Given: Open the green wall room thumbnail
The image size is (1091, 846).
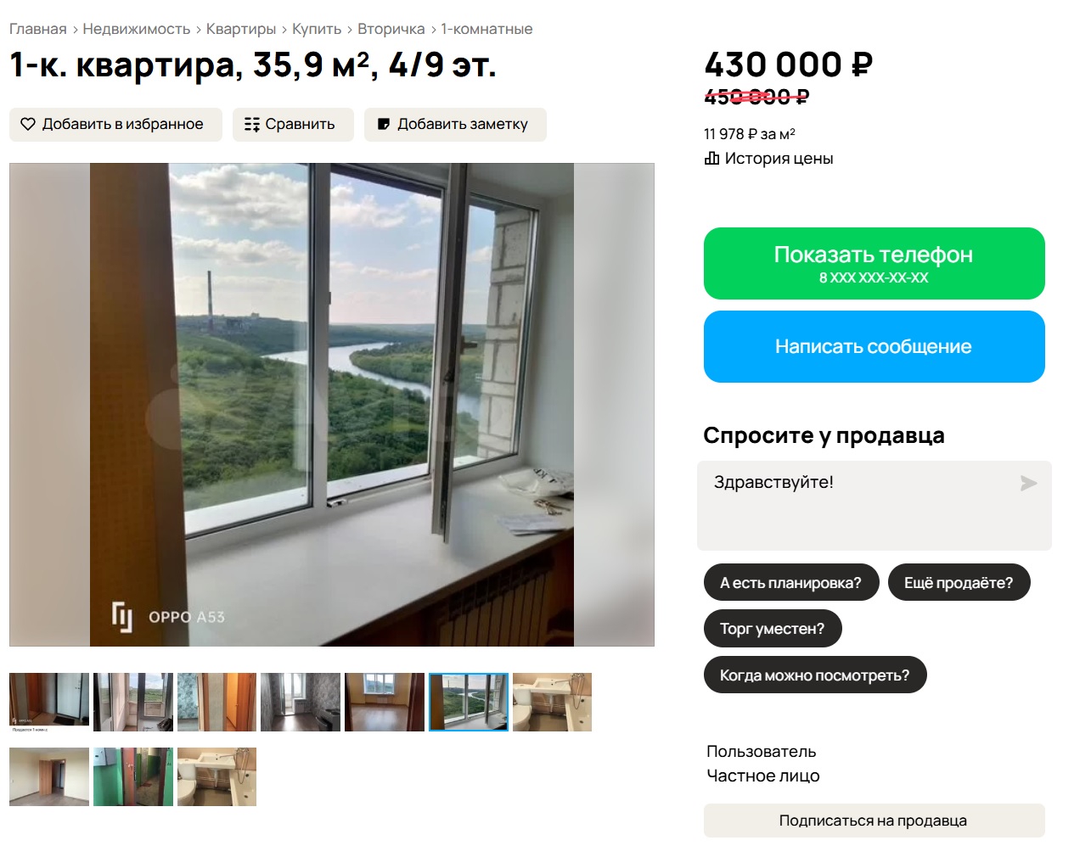Looking at the screenshot, I should [x=133, y=776].
